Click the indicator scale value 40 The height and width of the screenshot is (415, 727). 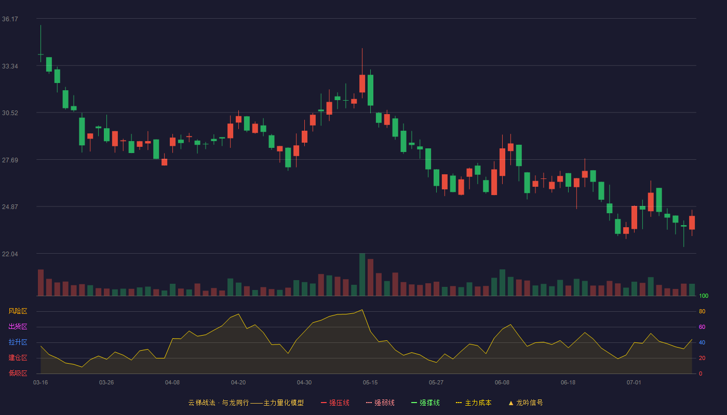click(x=702, y=342)
